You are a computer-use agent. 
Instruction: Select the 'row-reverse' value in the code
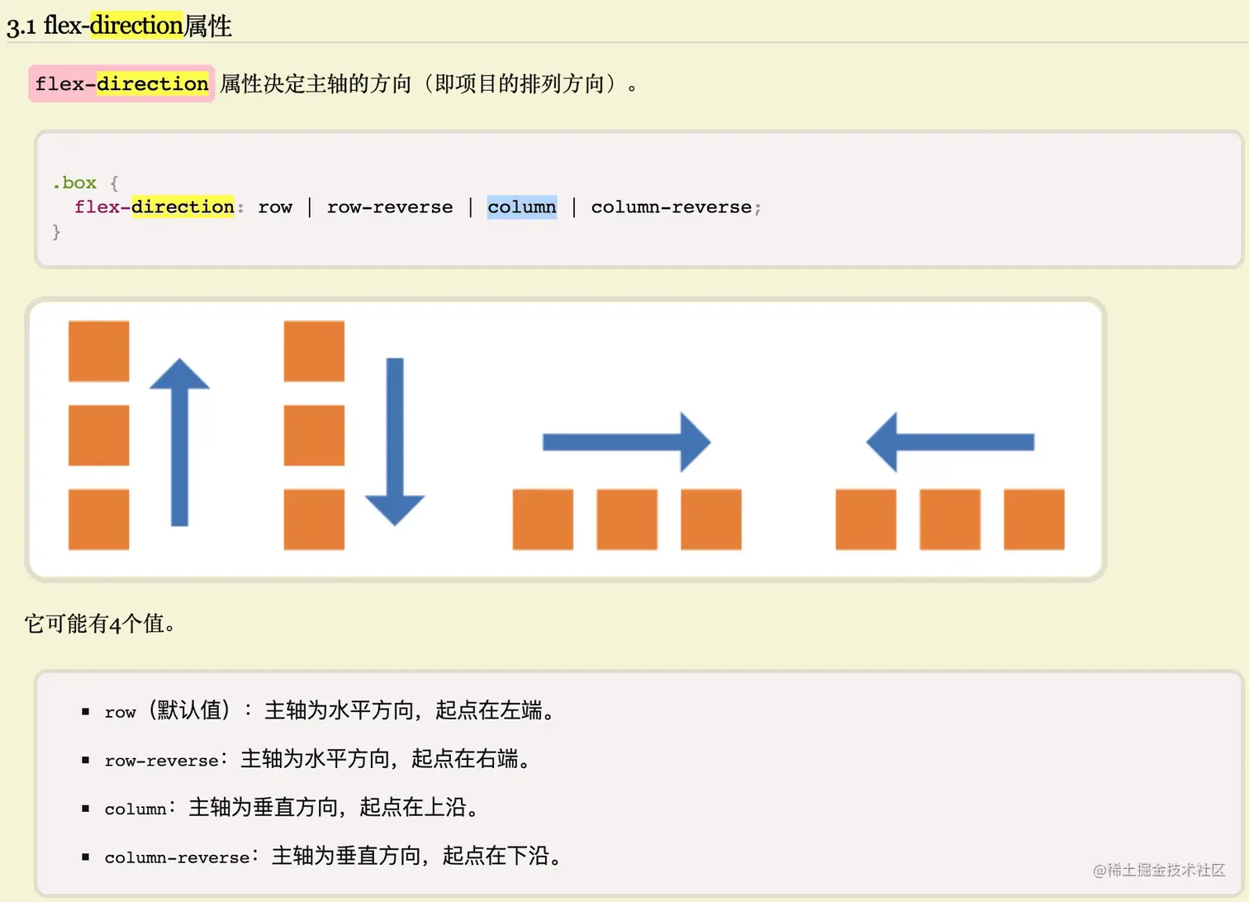pyautogui.click(x=389, y=207)
